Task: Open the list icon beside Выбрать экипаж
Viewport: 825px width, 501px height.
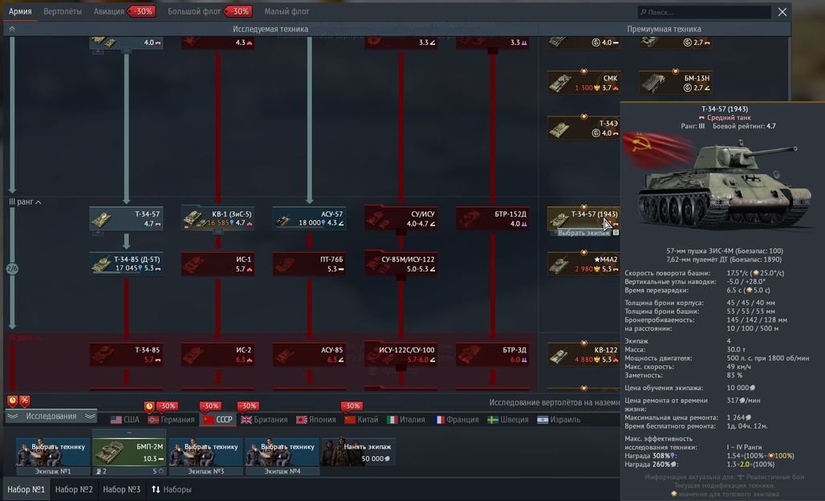Action: pyautogui.click(x=616, y=233)
